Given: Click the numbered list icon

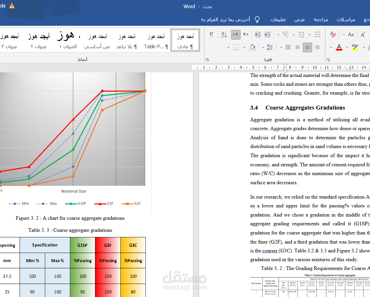Looking at the screenshot, I should point(301,35).
